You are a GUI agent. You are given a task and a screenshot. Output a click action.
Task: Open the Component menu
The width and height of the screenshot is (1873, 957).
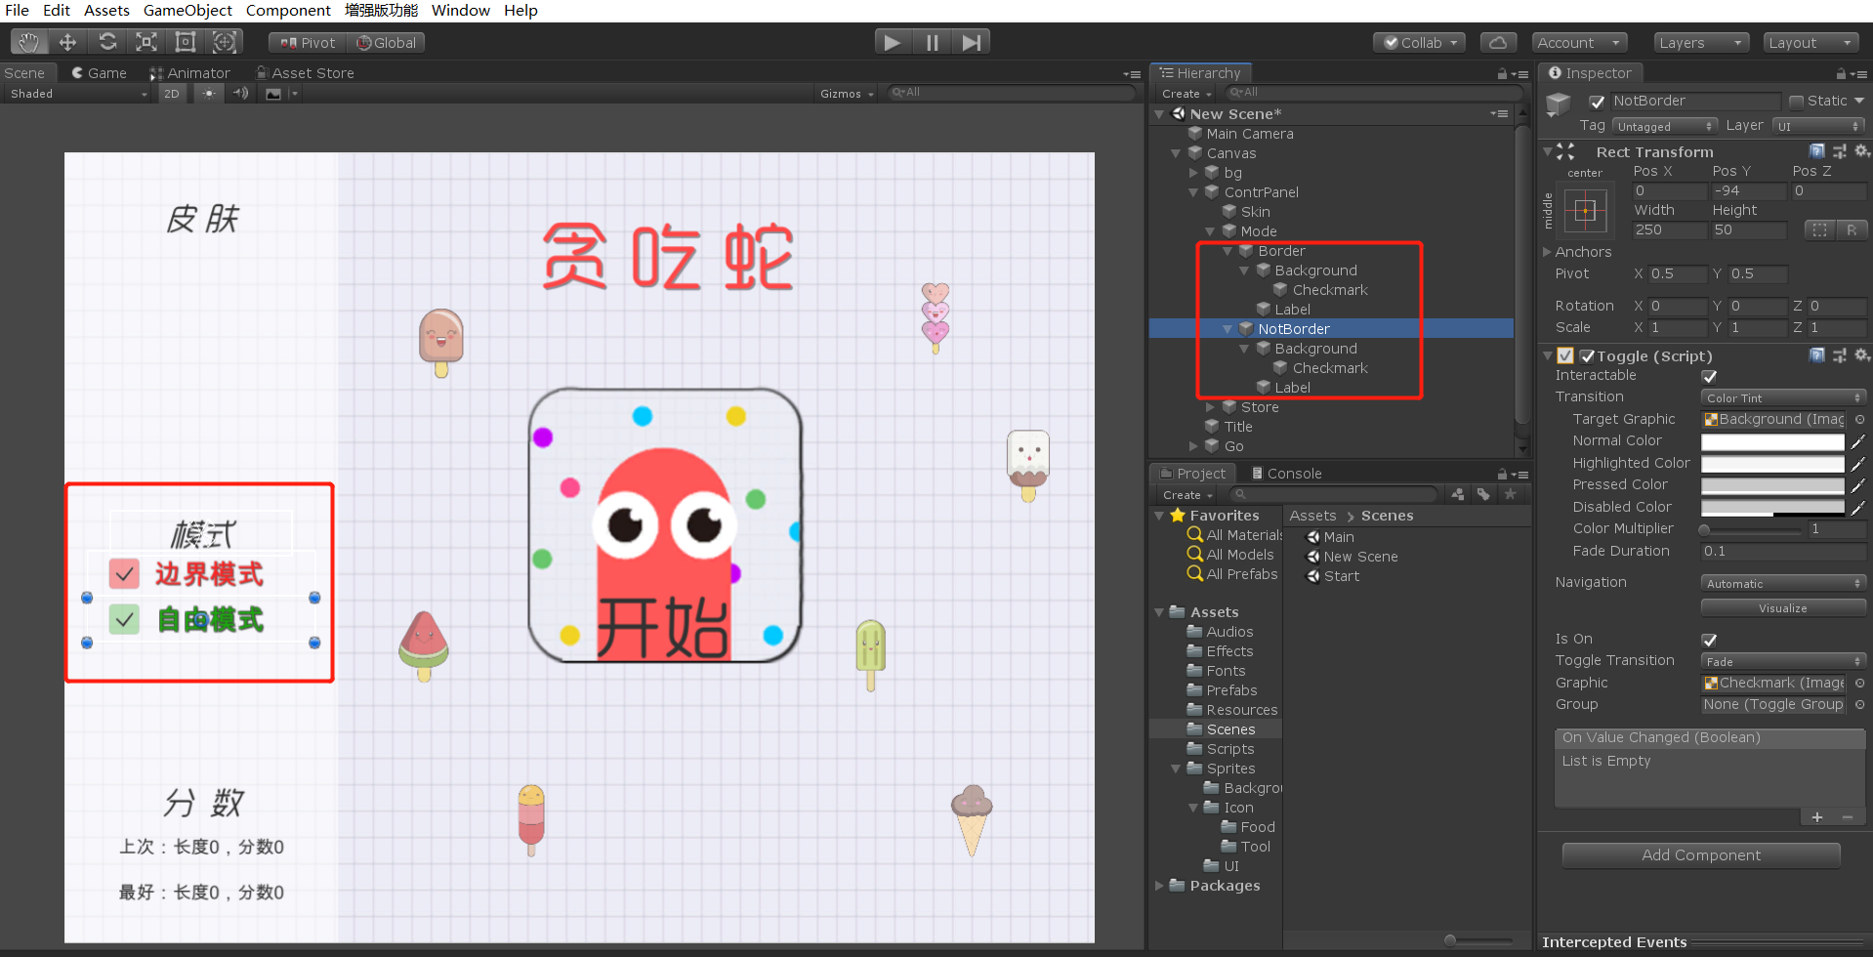[288, 10]
